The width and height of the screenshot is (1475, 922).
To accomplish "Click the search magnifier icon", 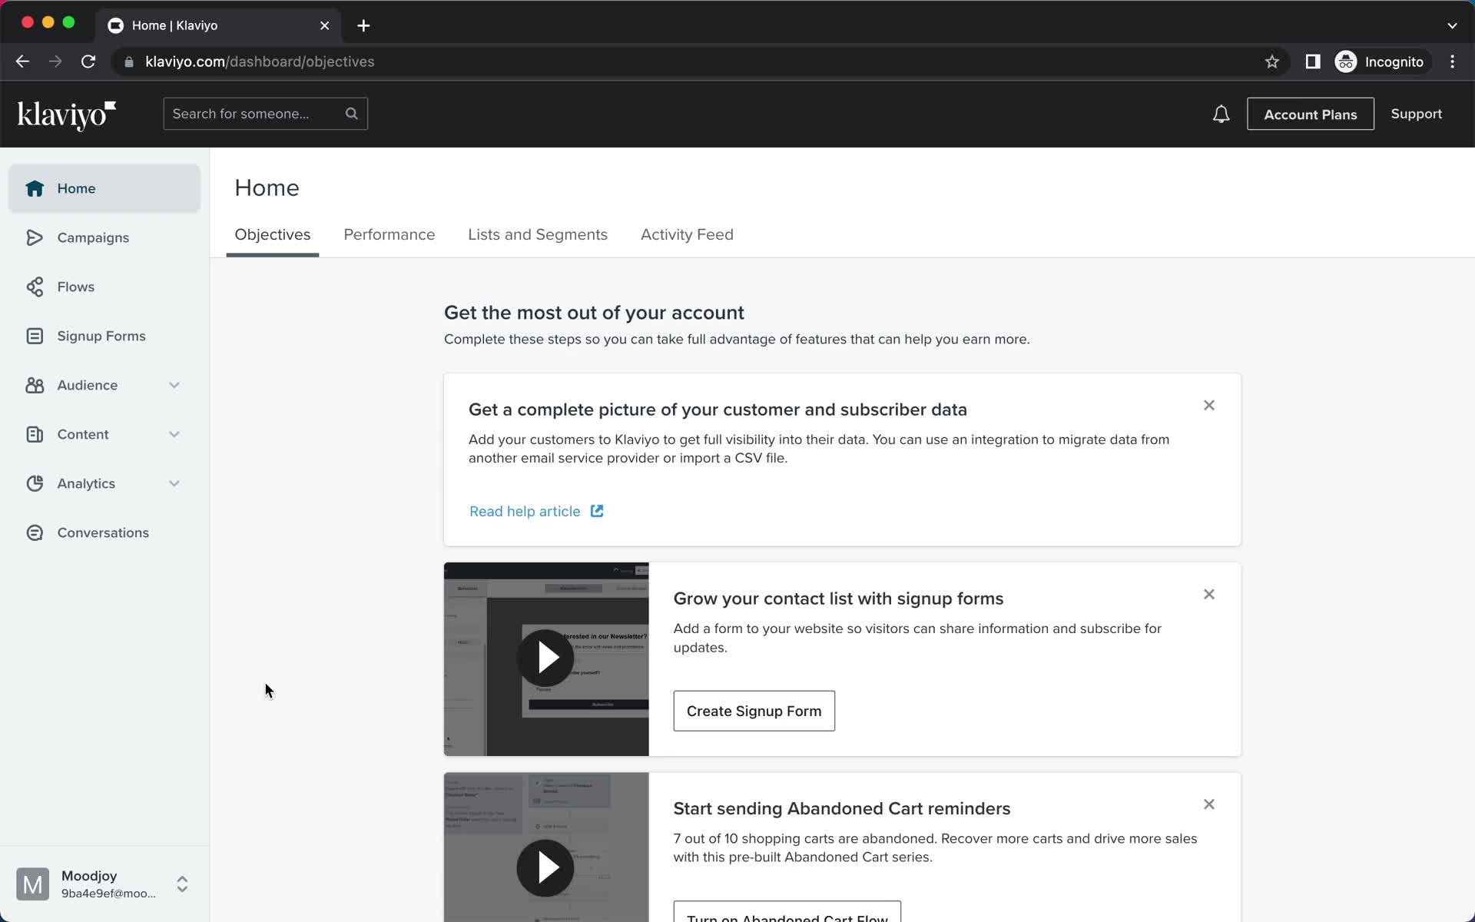I will point(352,114).
